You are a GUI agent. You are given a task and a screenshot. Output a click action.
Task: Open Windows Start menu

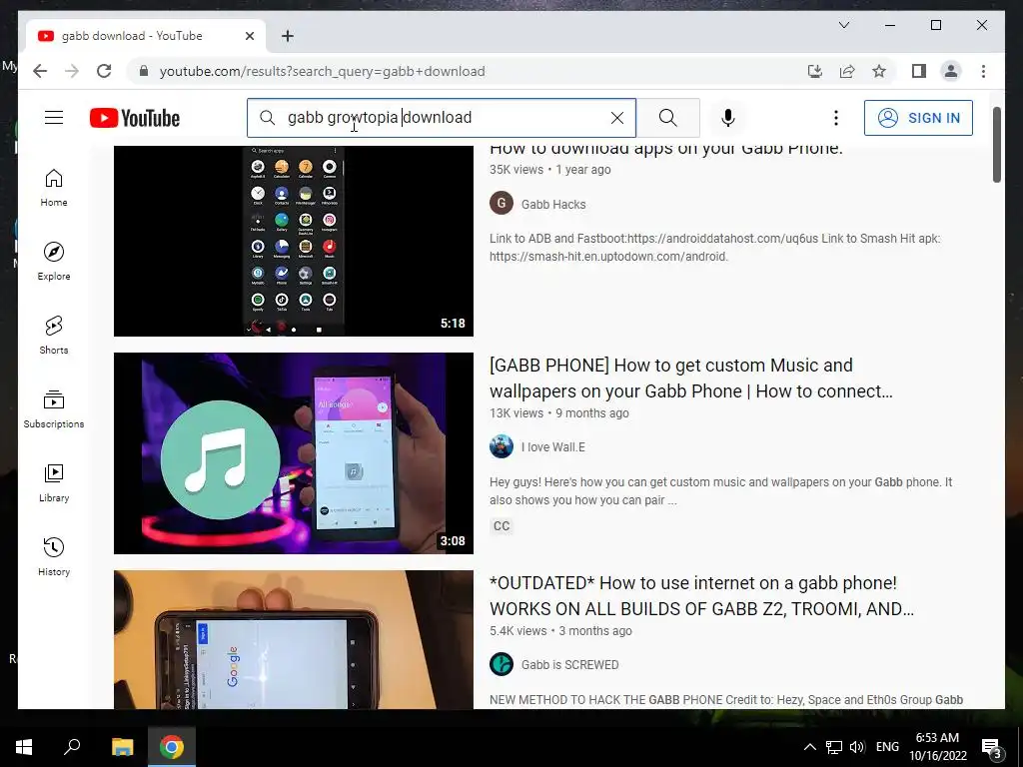[x=24, y=747]
